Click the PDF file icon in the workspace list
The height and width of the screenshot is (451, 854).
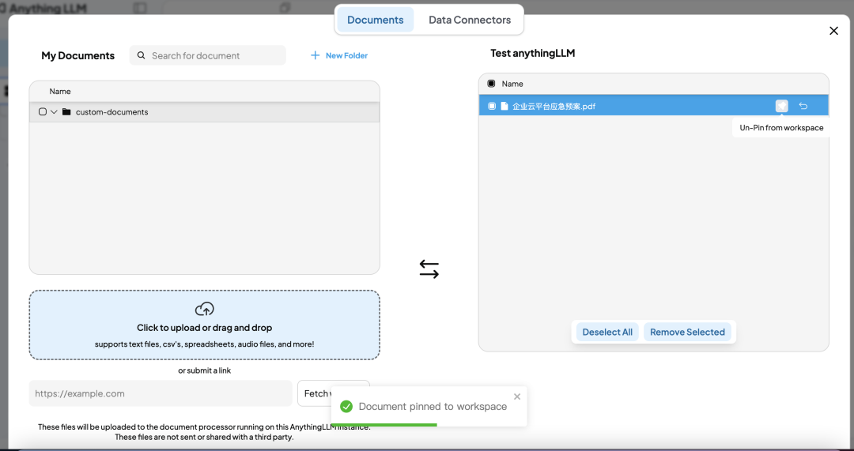[x=504, y=106]
